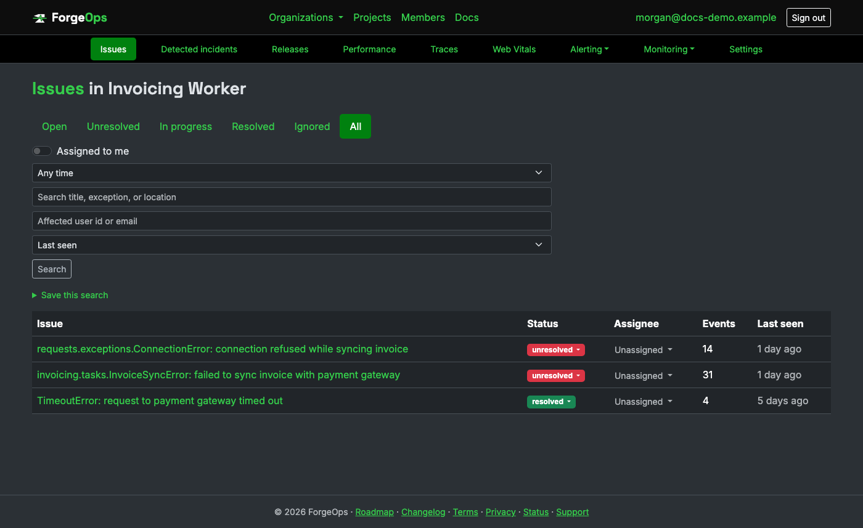This screenshot has width=863, height=528.
Task: Open the Any time range selector
Action: pyautogui.click(x=292, y=173)
